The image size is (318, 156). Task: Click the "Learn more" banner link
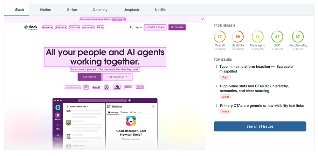(119, 19)
